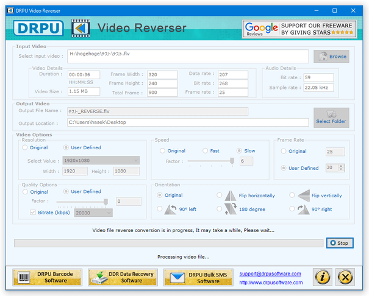Click the Duration 00:00:36 field
Viewport: 369px width, 296px height.
tap(84, 75)
